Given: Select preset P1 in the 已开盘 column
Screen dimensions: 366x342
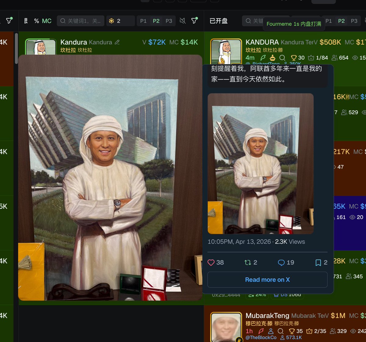Looking at the screenshot, I should (x=328, y=21).
